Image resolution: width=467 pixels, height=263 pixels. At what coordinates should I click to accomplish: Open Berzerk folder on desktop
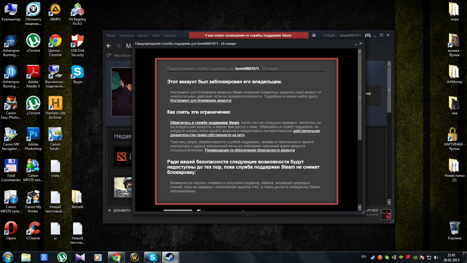pos(77,200)
